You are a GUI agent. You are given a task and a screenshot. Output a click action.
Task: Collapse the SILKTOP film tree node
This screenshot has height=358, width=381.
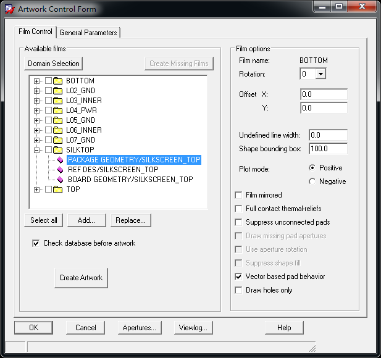pos(37,150)
